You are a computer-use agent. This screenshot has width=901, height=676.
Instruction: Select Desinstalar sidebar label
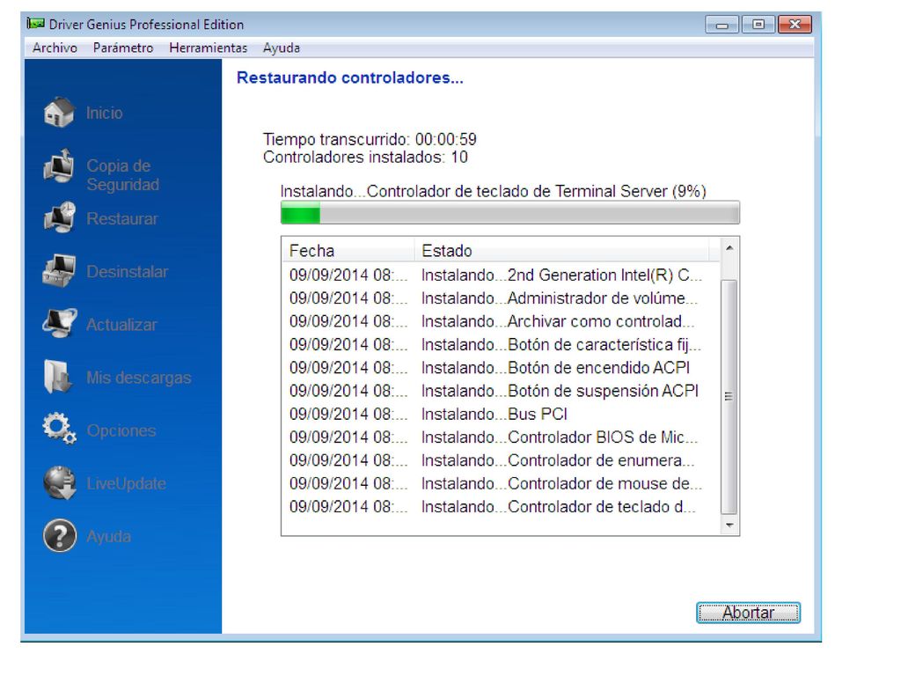pos(127,272)
